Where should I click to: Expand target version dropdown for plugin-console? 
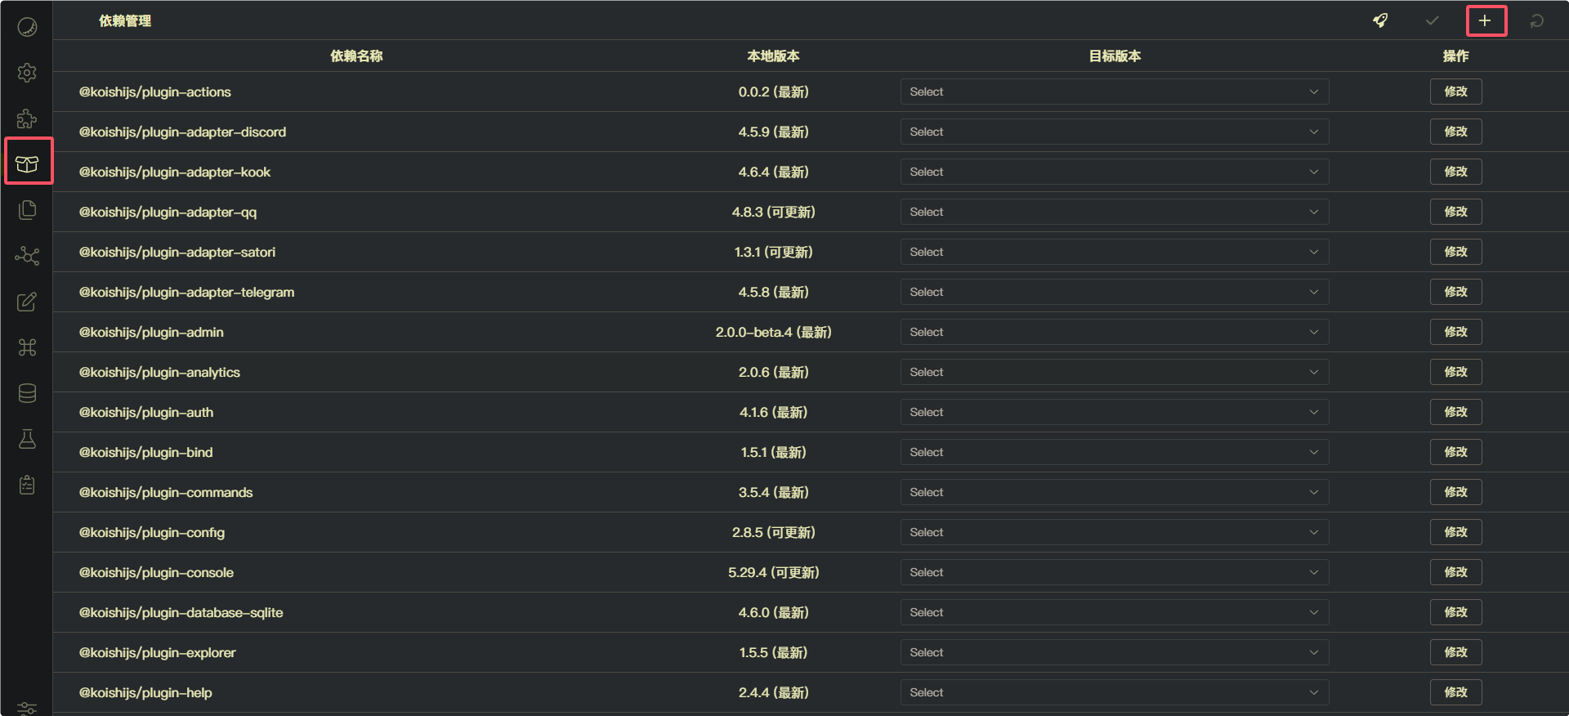pos(1114,572)
